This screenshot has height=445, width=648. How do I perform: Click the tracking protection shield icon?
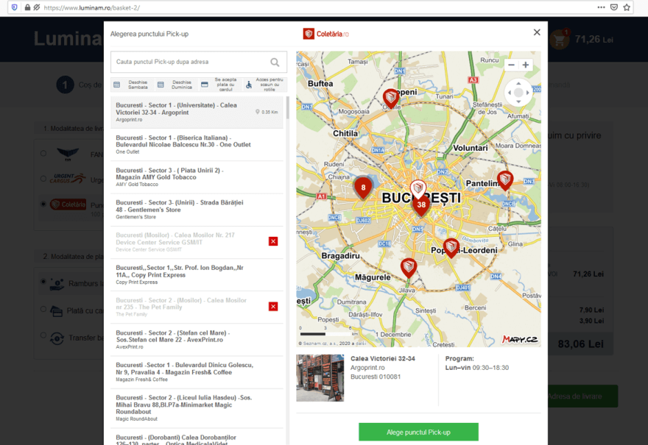click(15, 7)
